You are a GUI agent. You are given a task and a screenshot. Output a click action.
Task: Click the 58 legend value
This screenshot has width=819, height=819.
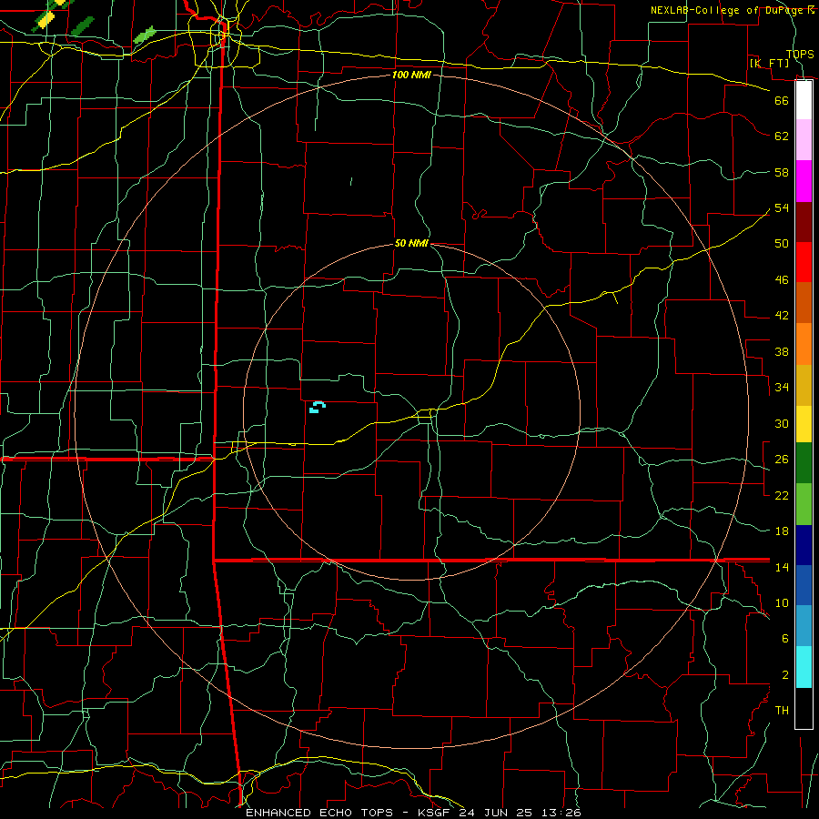782,172
